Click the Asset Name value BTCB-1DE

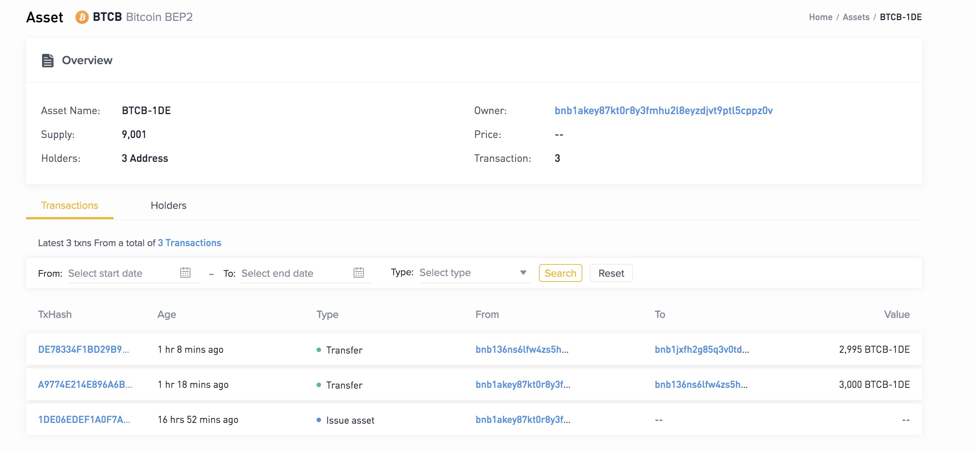pos(146,110)
